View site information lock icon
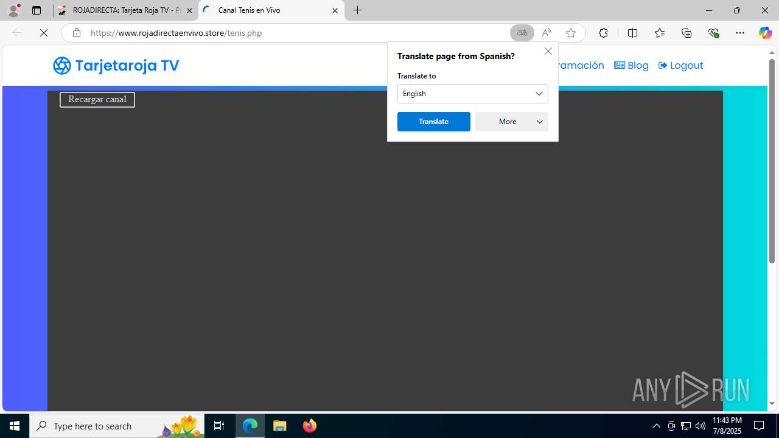779x438 pixels. tap(76, 33)
